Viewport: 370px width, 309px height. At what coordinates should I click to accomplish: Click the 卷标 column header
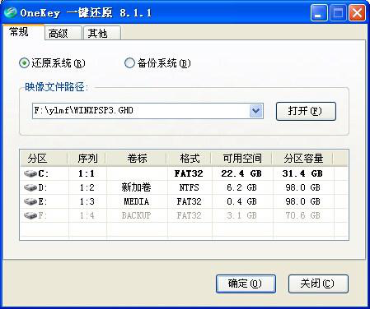point(137,159)
